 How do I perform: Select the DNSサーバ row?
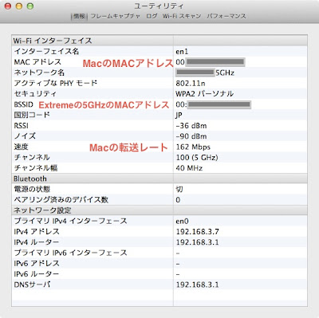tap(159, 285)
